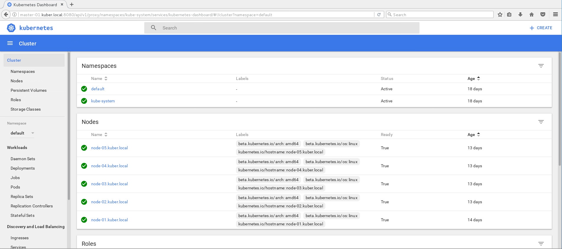Click the site info icon in URL bar
562x249 pixels.
pos(14,14)
